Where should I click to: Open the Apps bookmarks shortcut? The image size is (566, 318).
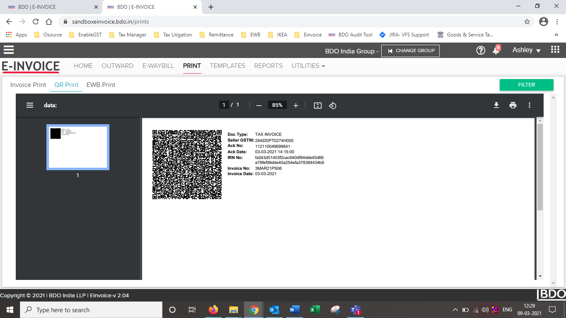point(17,35)
